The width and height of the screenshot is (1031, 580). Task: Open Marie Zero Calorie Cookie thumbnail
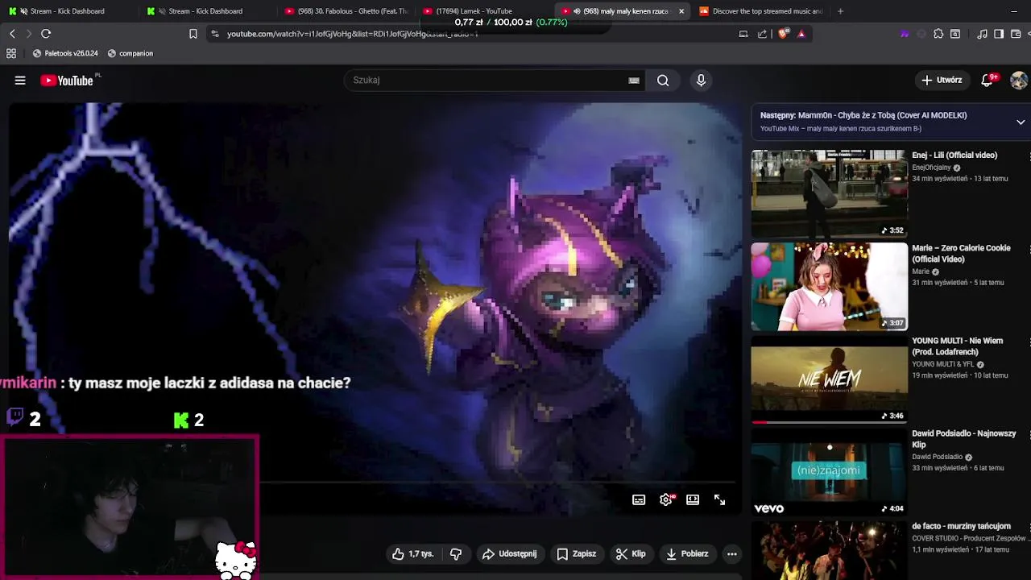(x=830, y=287)
